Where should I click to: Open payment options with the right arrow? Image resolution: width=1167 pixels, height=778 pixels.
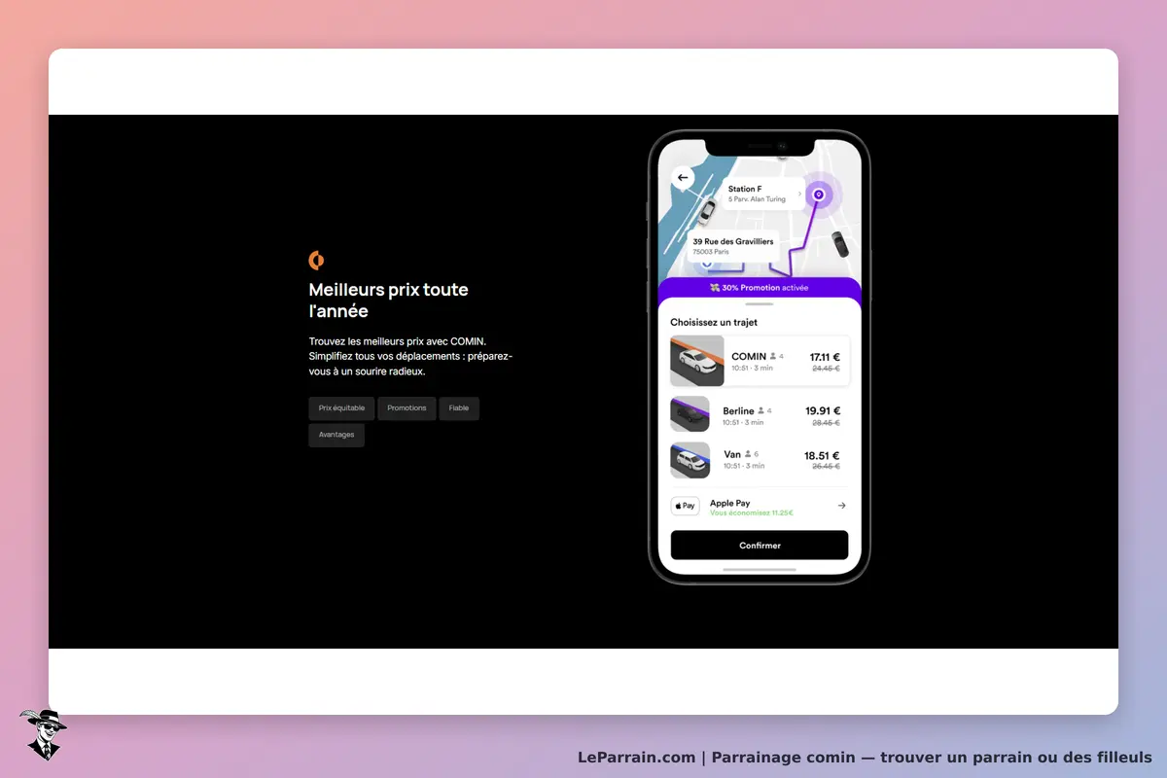click(841, 506)
